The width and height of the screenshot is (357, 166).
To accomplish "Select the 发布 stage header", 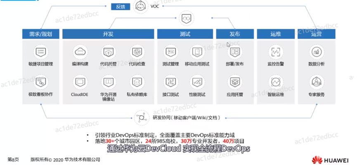I will (235, 34).
